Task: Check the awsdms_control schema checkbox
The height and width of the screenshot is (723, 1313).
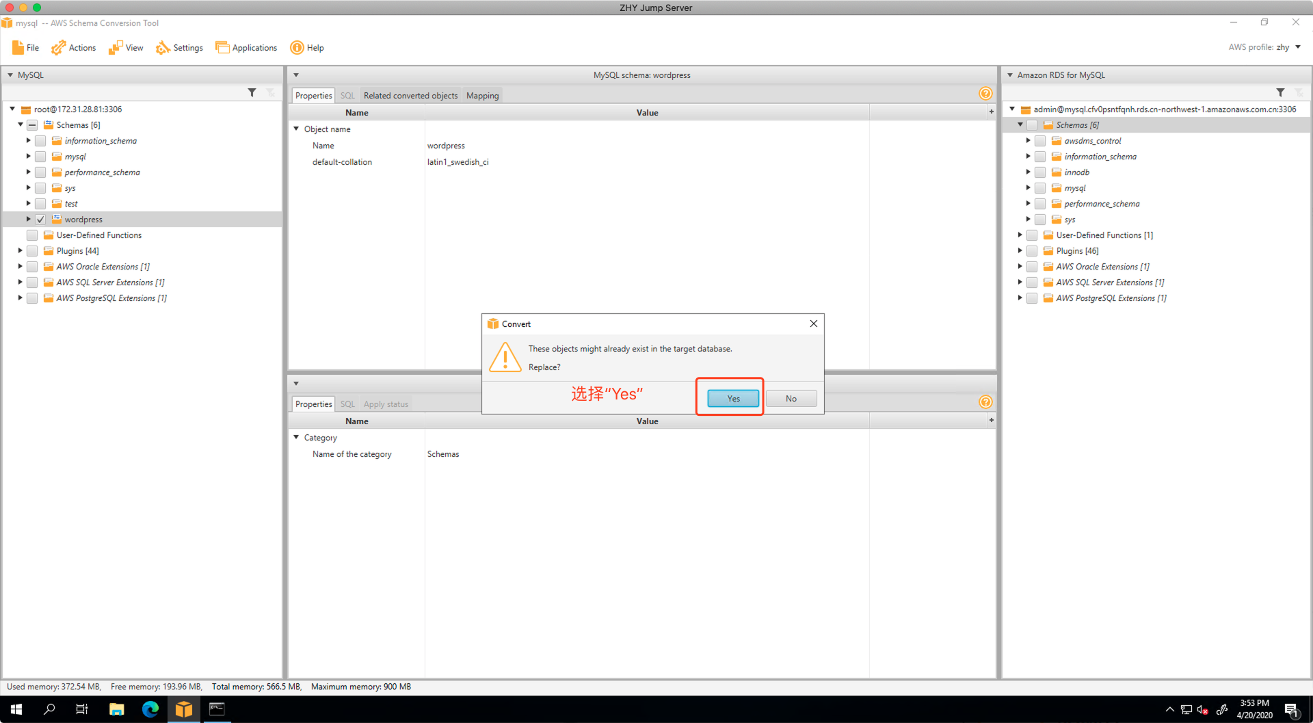Action: click(x=1040, y=141)
